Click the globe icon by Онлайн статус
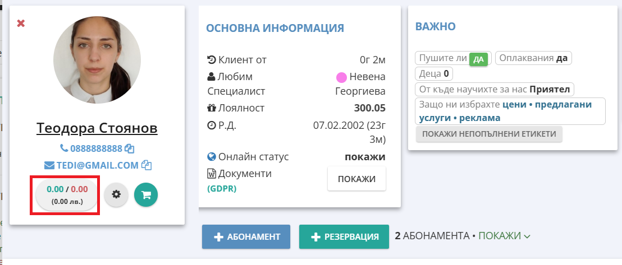Screen dimensions: 622x265 [x=212, y=157]
